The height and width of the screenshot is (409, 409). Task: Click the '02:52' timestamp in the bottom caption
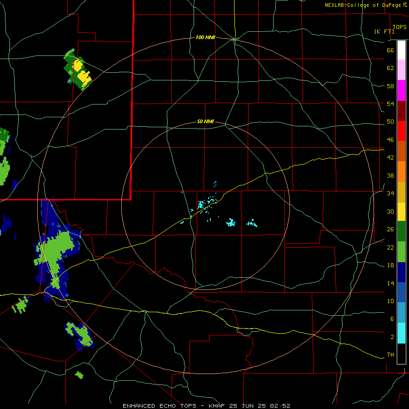point(280,406)
